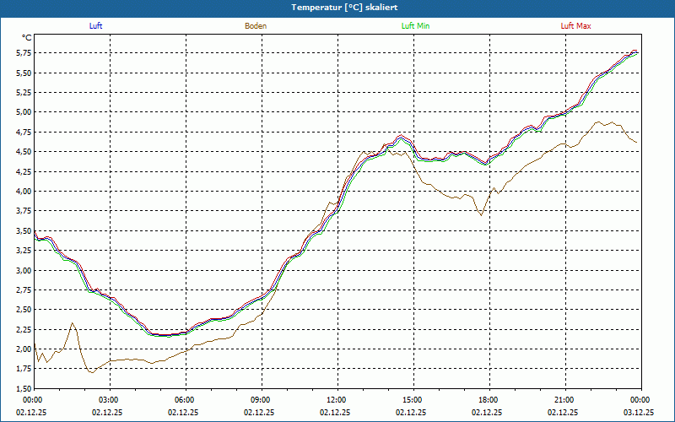Click the chart title Temperatur [°C] skaliert
Viewport: 675px width, 422px height.
344,8
